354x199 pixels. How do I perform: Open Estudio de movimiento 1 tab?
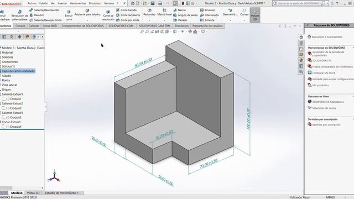pos(62,193)
